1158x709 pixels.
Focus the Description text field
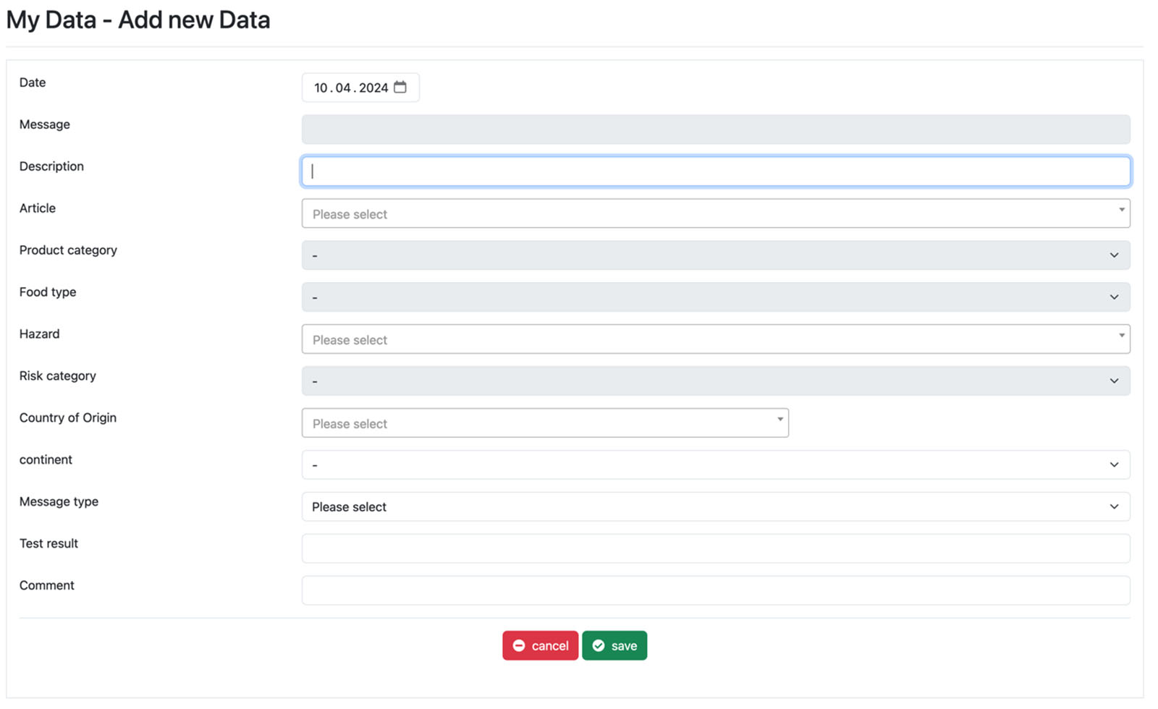coord(715,171)
